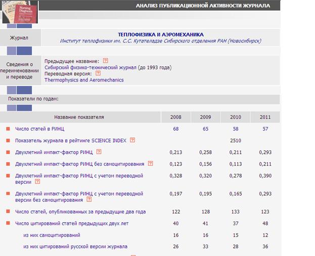Click red bullet beside Показатель журнала в рейтинге
315x256 pixels.
click(x=8, y=141)
